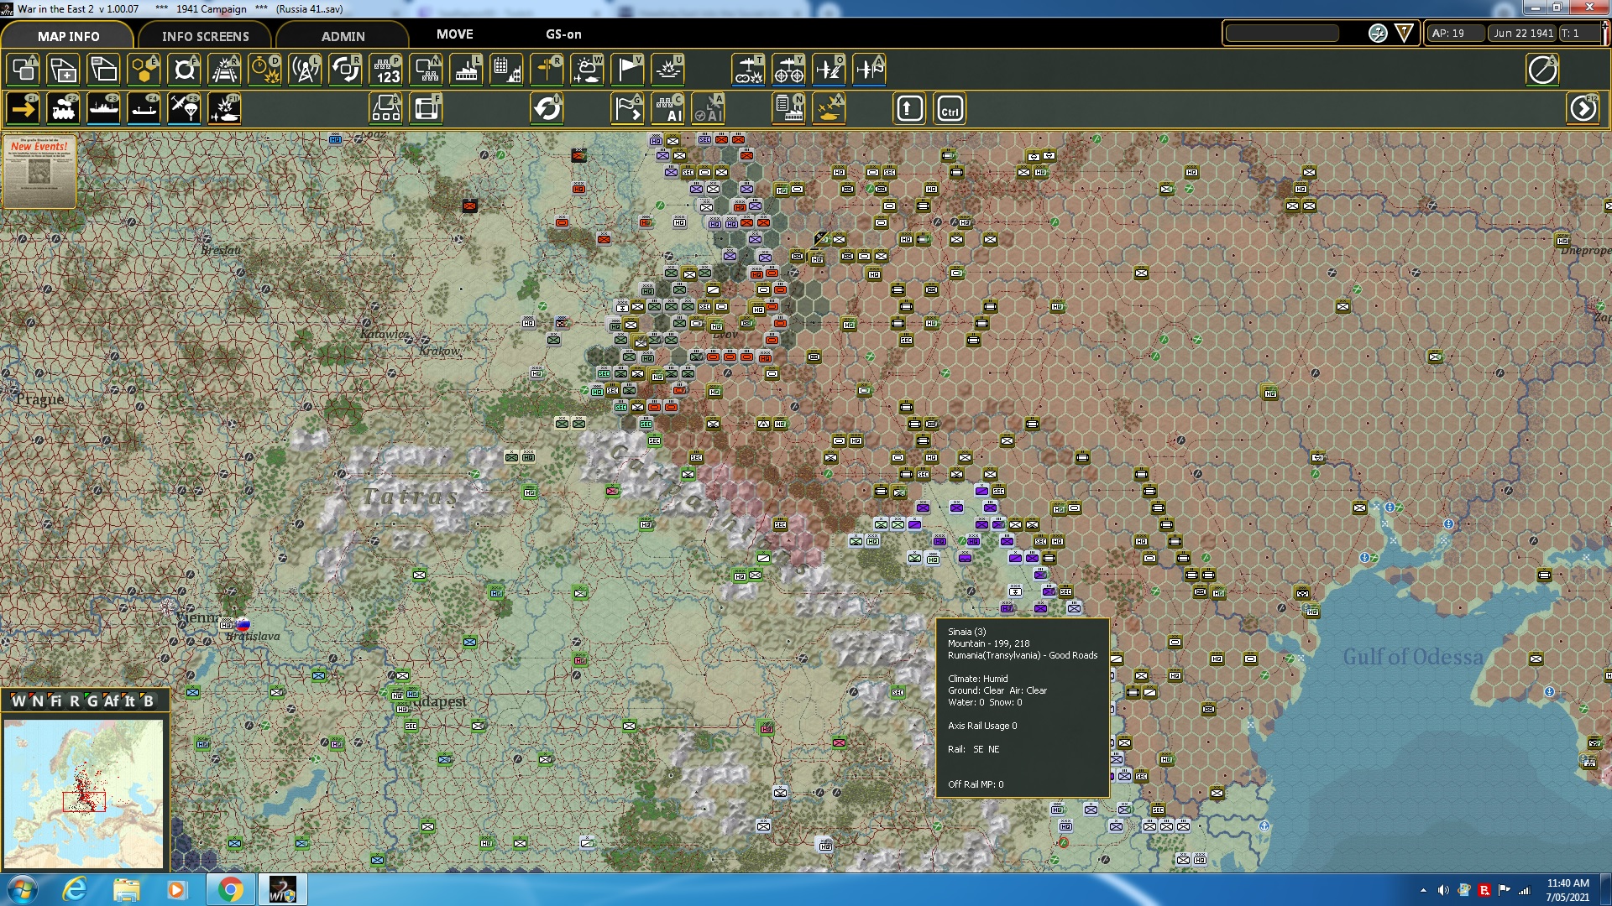Click the AP: 19 indicator
This screenshot has height=906, width=1612.
1455,33
